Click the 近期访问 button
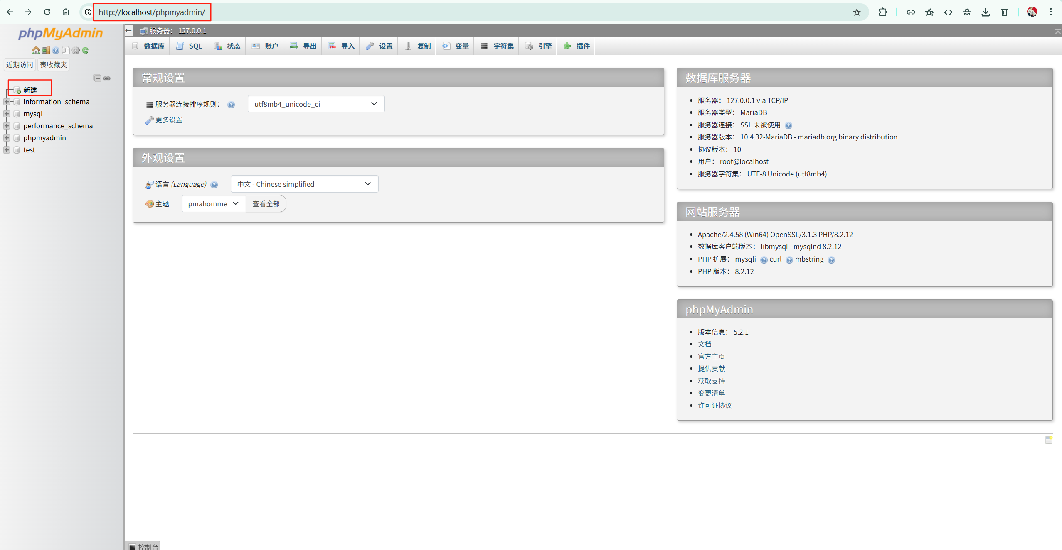This screenshot has width=1062, height=550. (x=20, y=65)
